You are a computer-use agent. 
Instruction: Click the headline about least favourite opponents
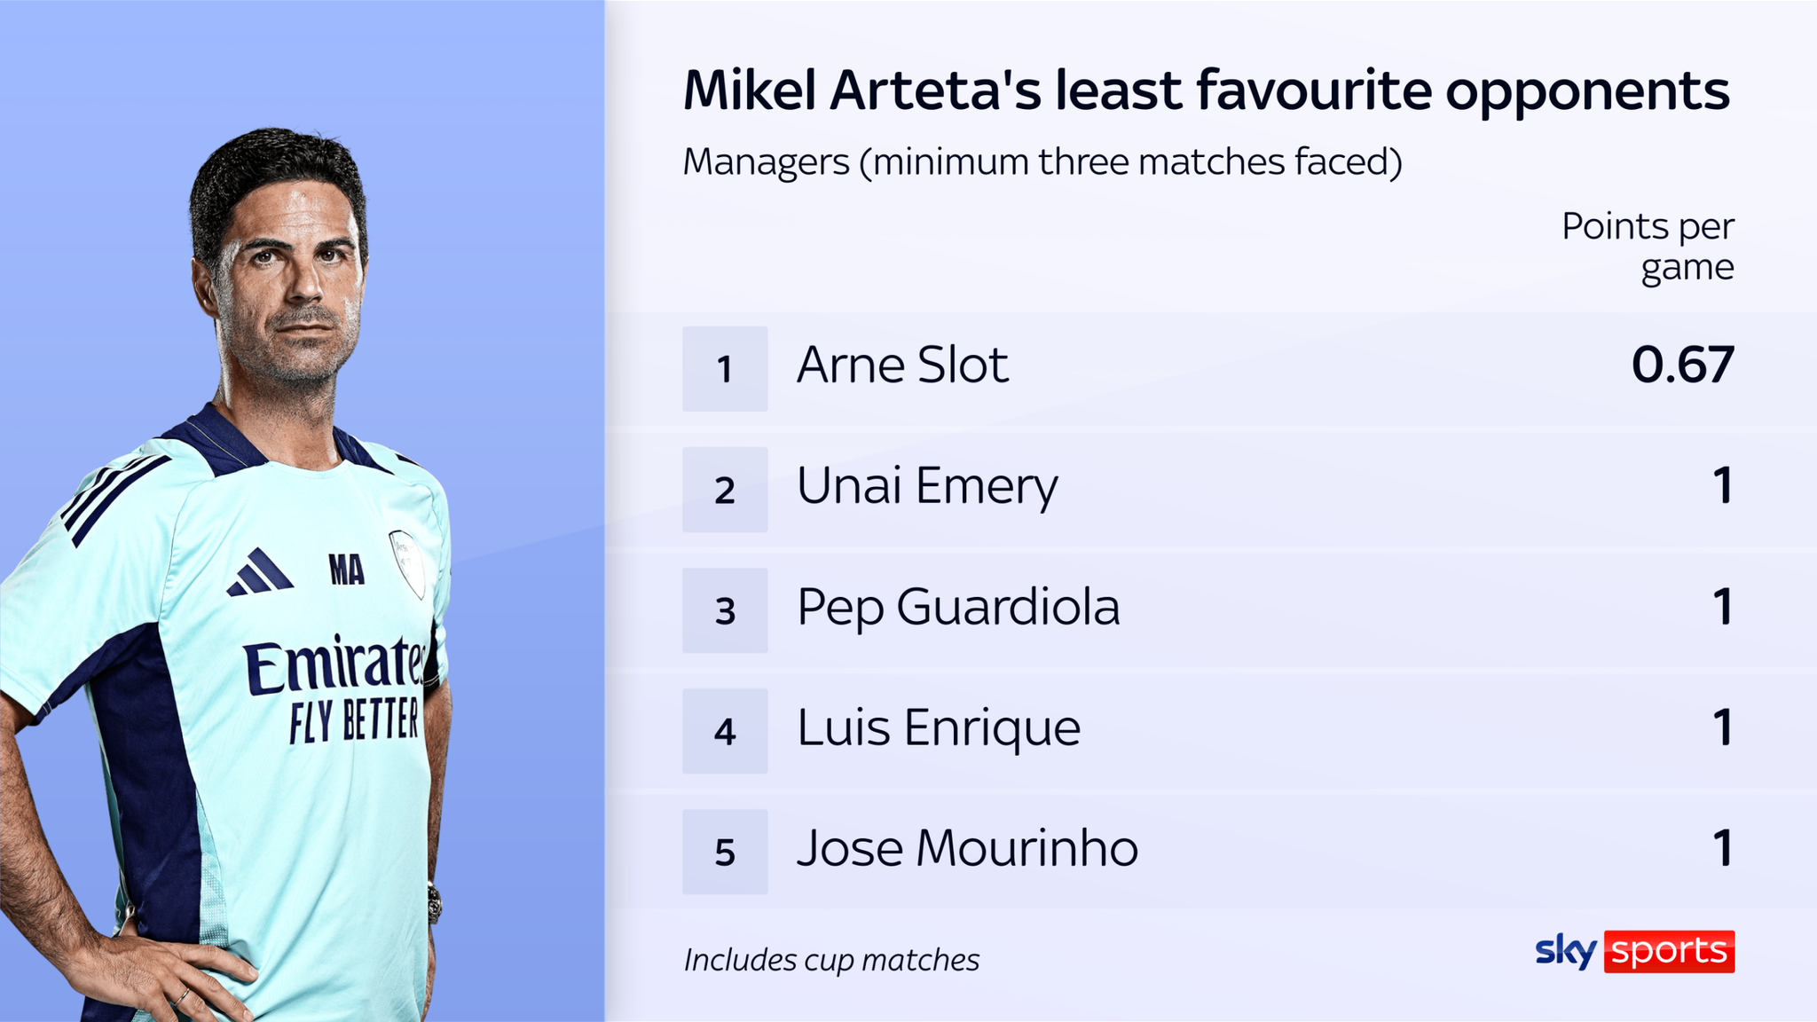1206,90
